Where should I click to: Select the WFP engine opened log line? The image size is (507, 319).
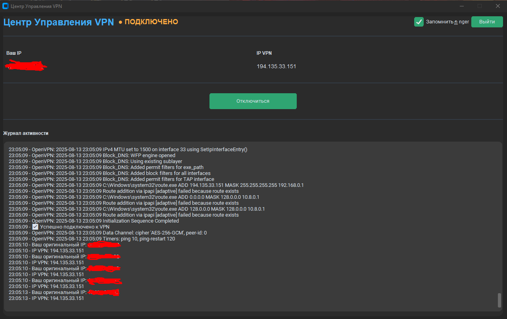(92, 156)
